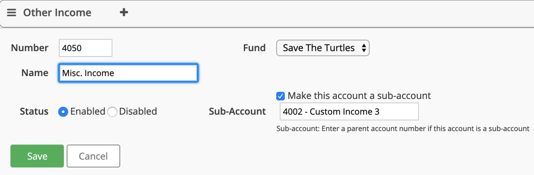Click the 'Make this account a sub-account' label
Screen dimensions: 534x175
(359, 96)
